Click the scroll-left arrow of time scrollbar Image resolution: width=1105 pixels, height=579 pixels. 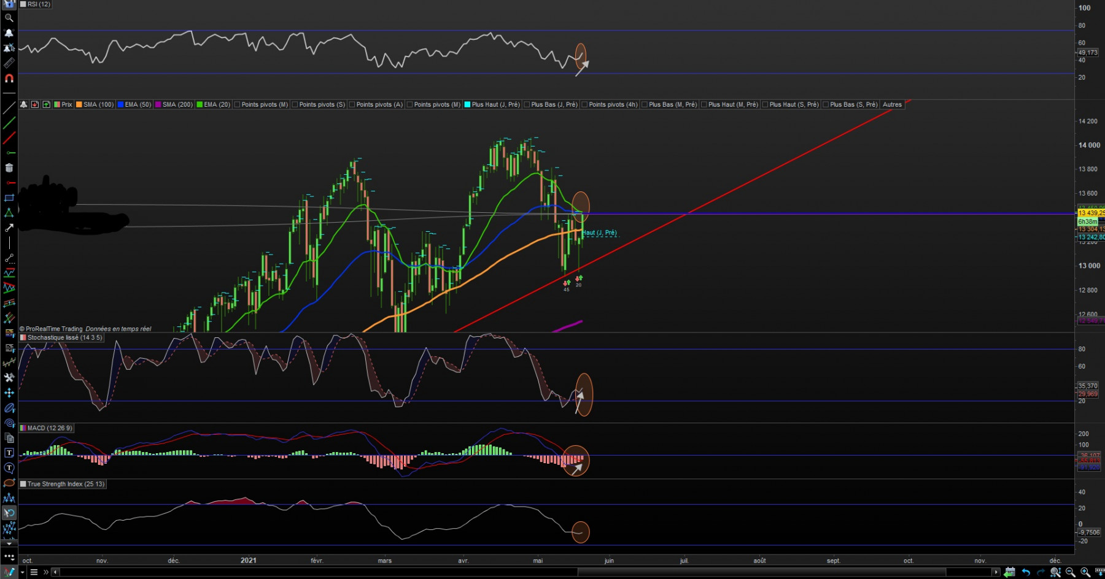55,572
